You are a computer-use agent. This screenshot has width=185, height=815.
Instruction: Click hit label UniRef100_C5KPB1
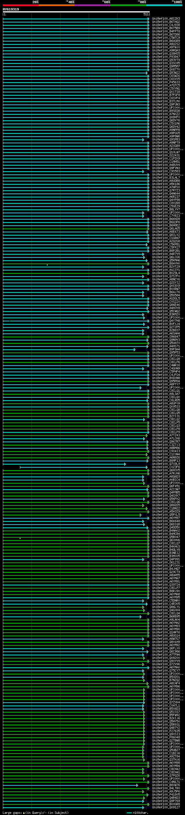(x=166, y=245)
